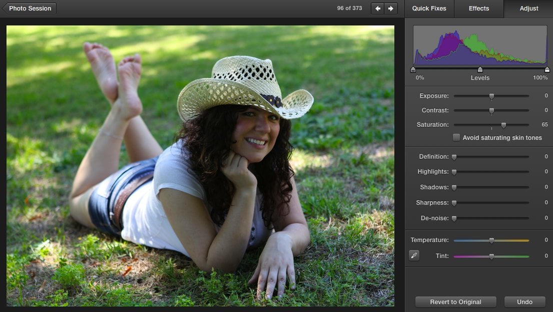Click the Undo button
This screenshot has width=553, height=312.
tap(524, 302)
